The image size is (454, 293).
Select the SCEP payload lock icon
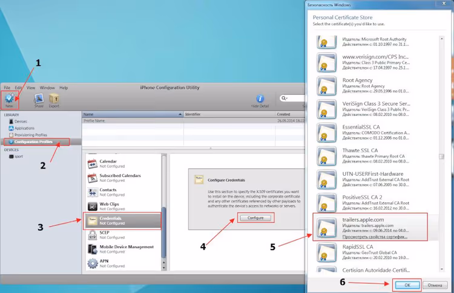(93, 235)
